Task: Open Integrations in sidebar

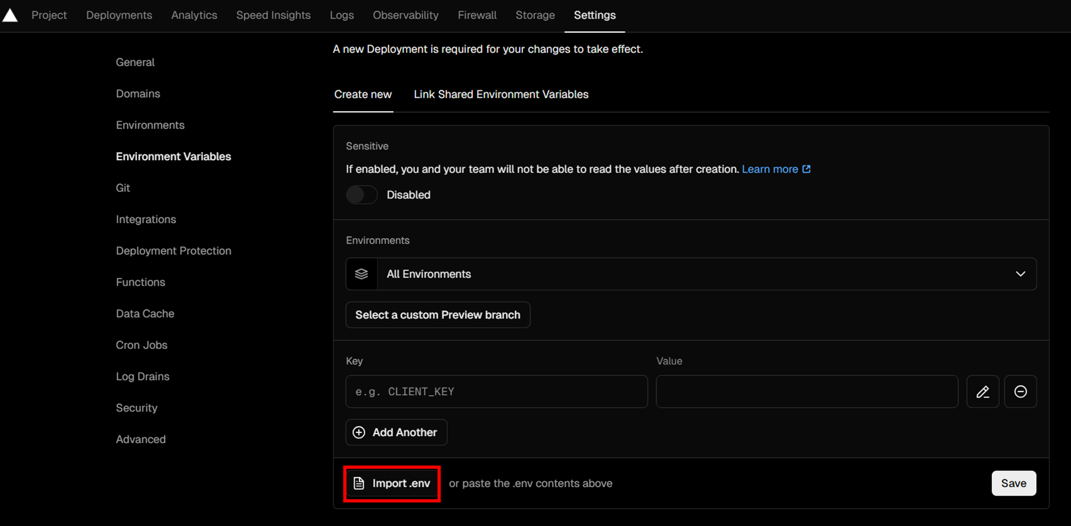Action: tap(146, 219)
